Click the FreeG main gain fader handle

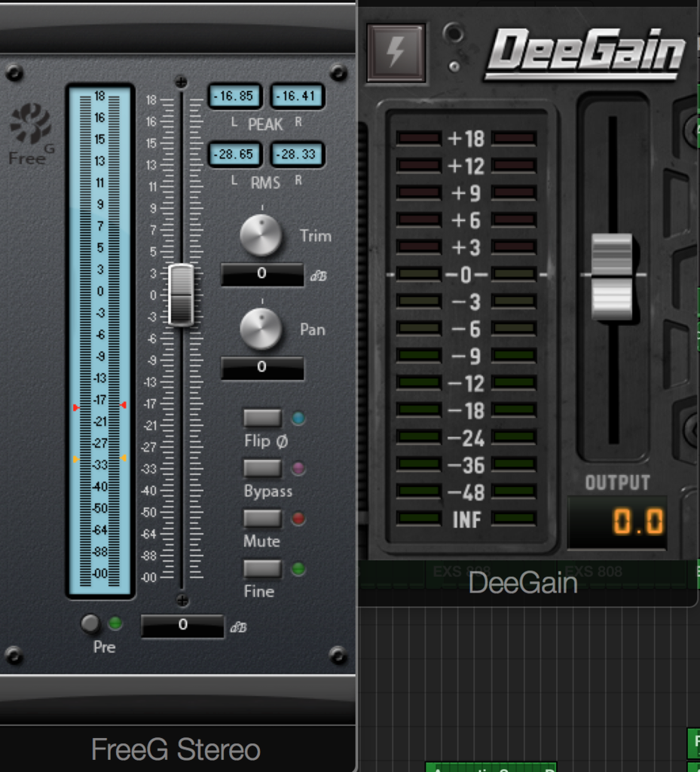[x=181, y=295]
